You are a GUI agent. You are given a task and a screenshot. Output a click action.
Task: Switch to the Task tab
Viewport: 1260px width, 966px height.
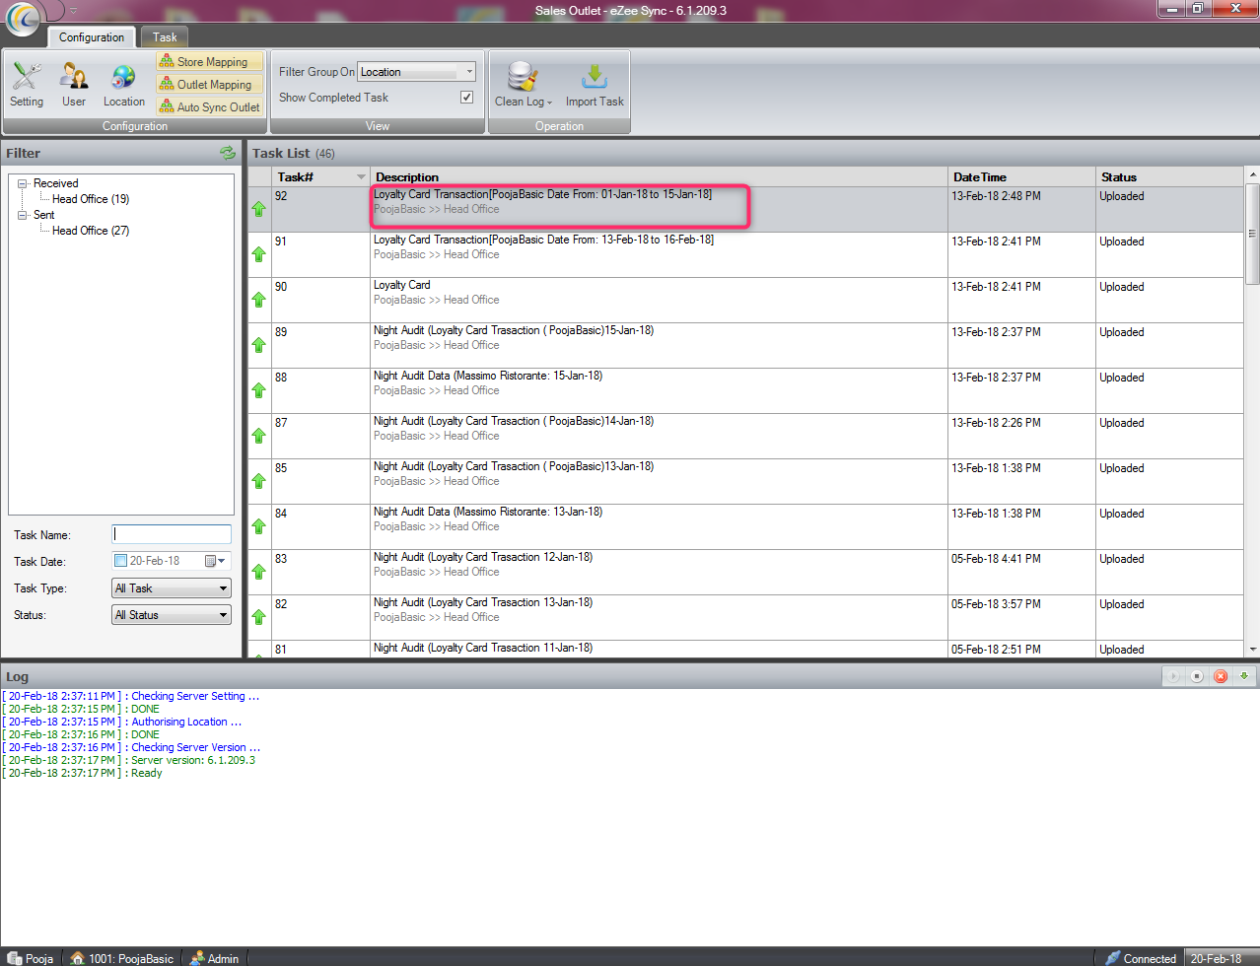pyautogui.click(x=165, y=37)
